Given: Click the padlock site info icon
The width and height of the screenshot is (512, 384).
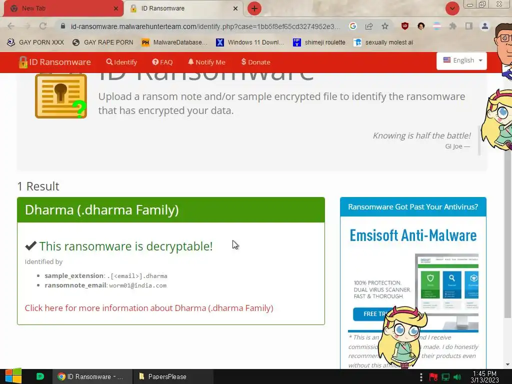Looking at the screenshot, I should tap(63, 26).
